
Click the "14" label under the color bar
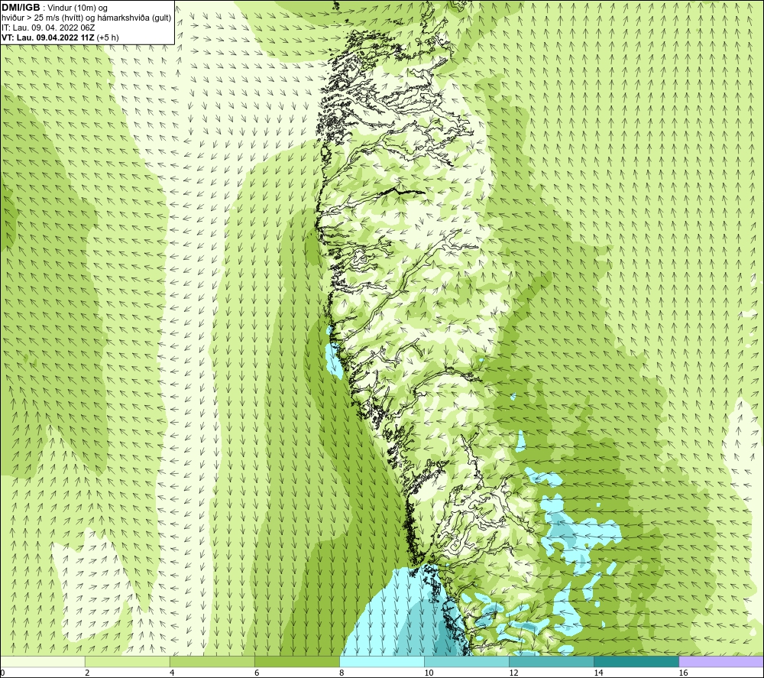coord(598,673)
